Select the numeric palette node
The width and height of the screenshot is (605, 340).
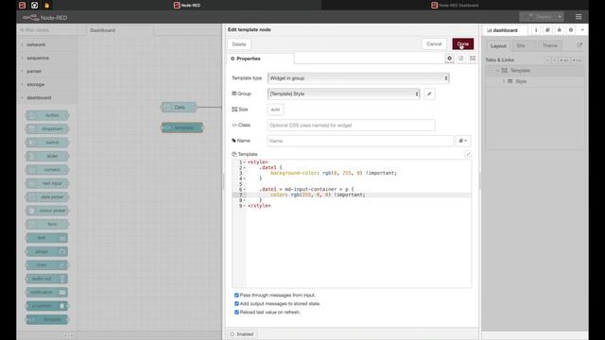[47, 170]
